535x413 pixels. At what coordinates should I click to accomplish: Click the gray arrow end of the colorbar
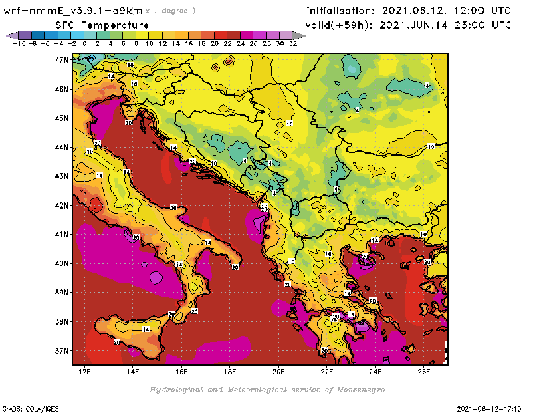[x=298, y=35]
